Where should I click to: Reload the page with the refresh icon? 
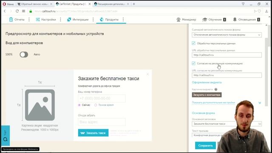tap(17, 11)
